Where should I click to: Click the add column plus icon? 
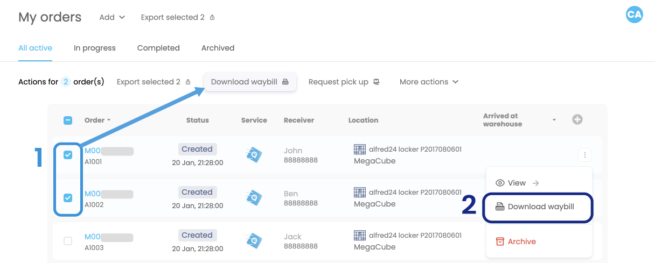click(x=577, y=120)
